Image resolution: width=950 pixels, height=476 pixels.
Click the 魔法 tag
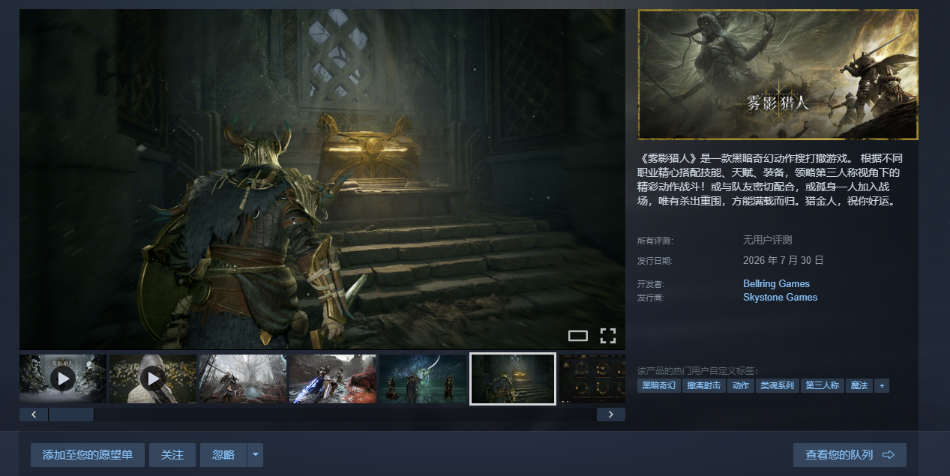point(859,385)
